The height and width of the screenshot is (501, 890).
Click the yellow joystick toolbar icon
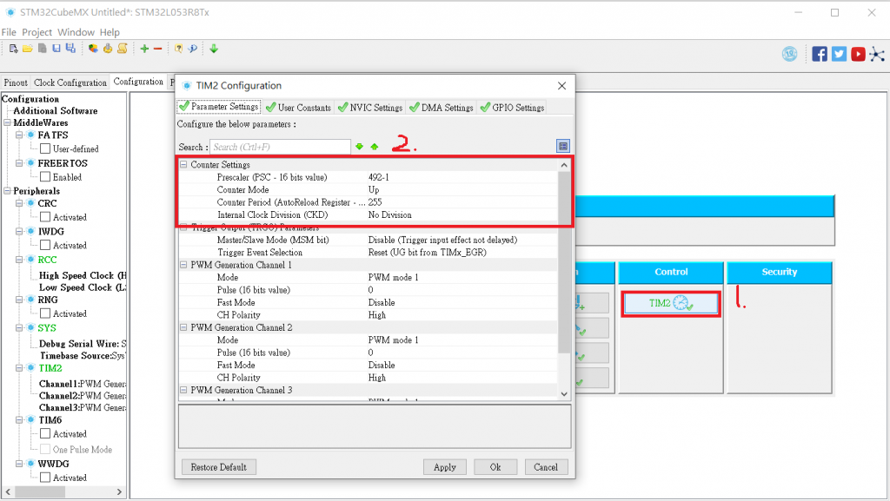108,49
